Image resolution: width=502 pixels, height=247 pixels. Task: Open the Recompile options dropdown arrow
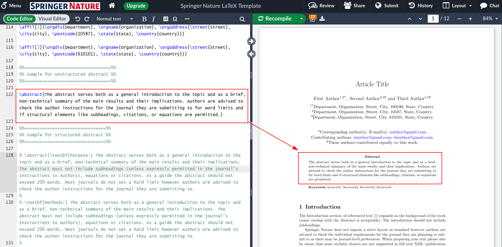pyautogui.click(x=301, y=19)
